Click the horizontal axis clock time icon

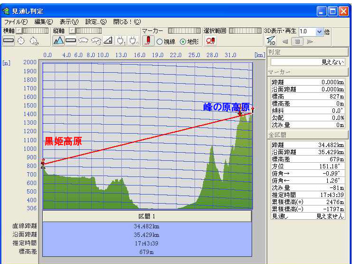[21, 41]
